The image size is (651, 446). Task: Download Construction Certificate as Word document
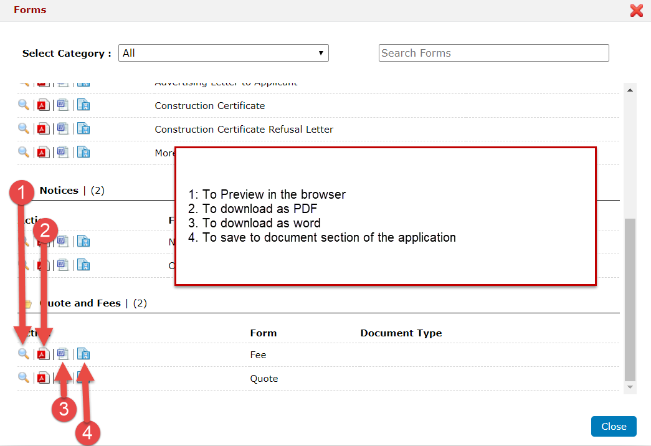[x=63, y=105]
